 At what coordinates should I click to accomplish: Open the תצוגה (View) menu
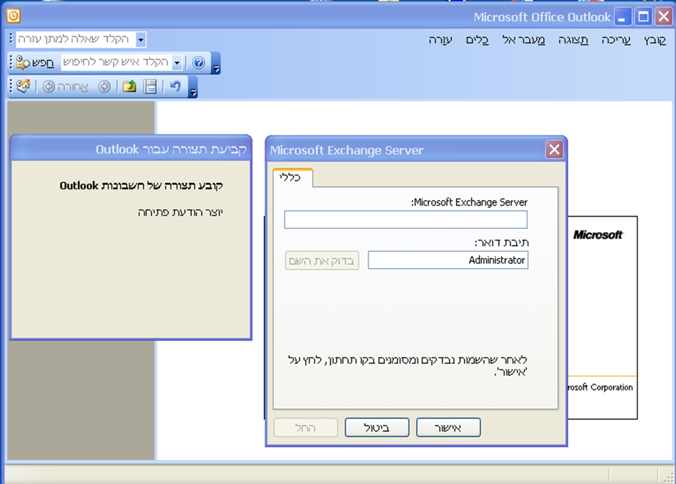(x=573, y=40)
